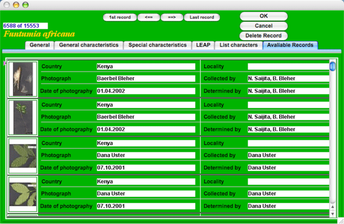344x224 pixels.
Task: Switch to Special characteristics tab
Action: click(x=157, y=45)
